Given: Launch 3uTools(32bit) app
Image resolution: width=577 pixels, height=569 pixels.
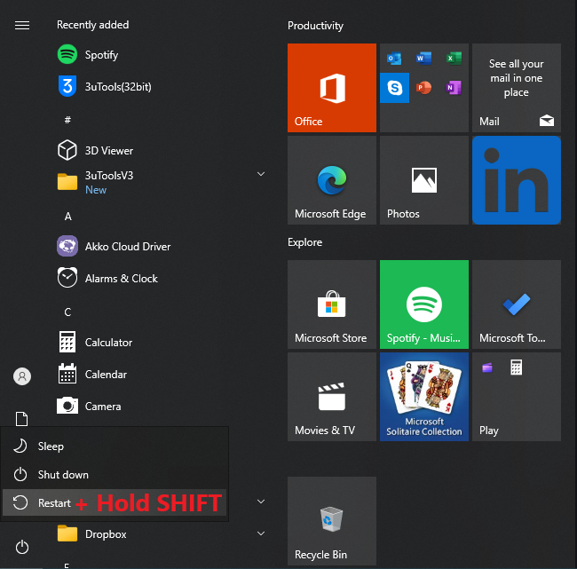Looking at the screenshot, I should coord(119,87).
